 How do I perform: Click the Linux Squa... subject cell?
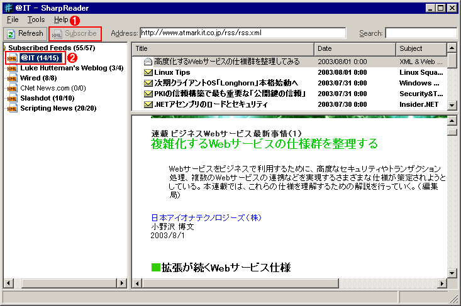(421, 72)
